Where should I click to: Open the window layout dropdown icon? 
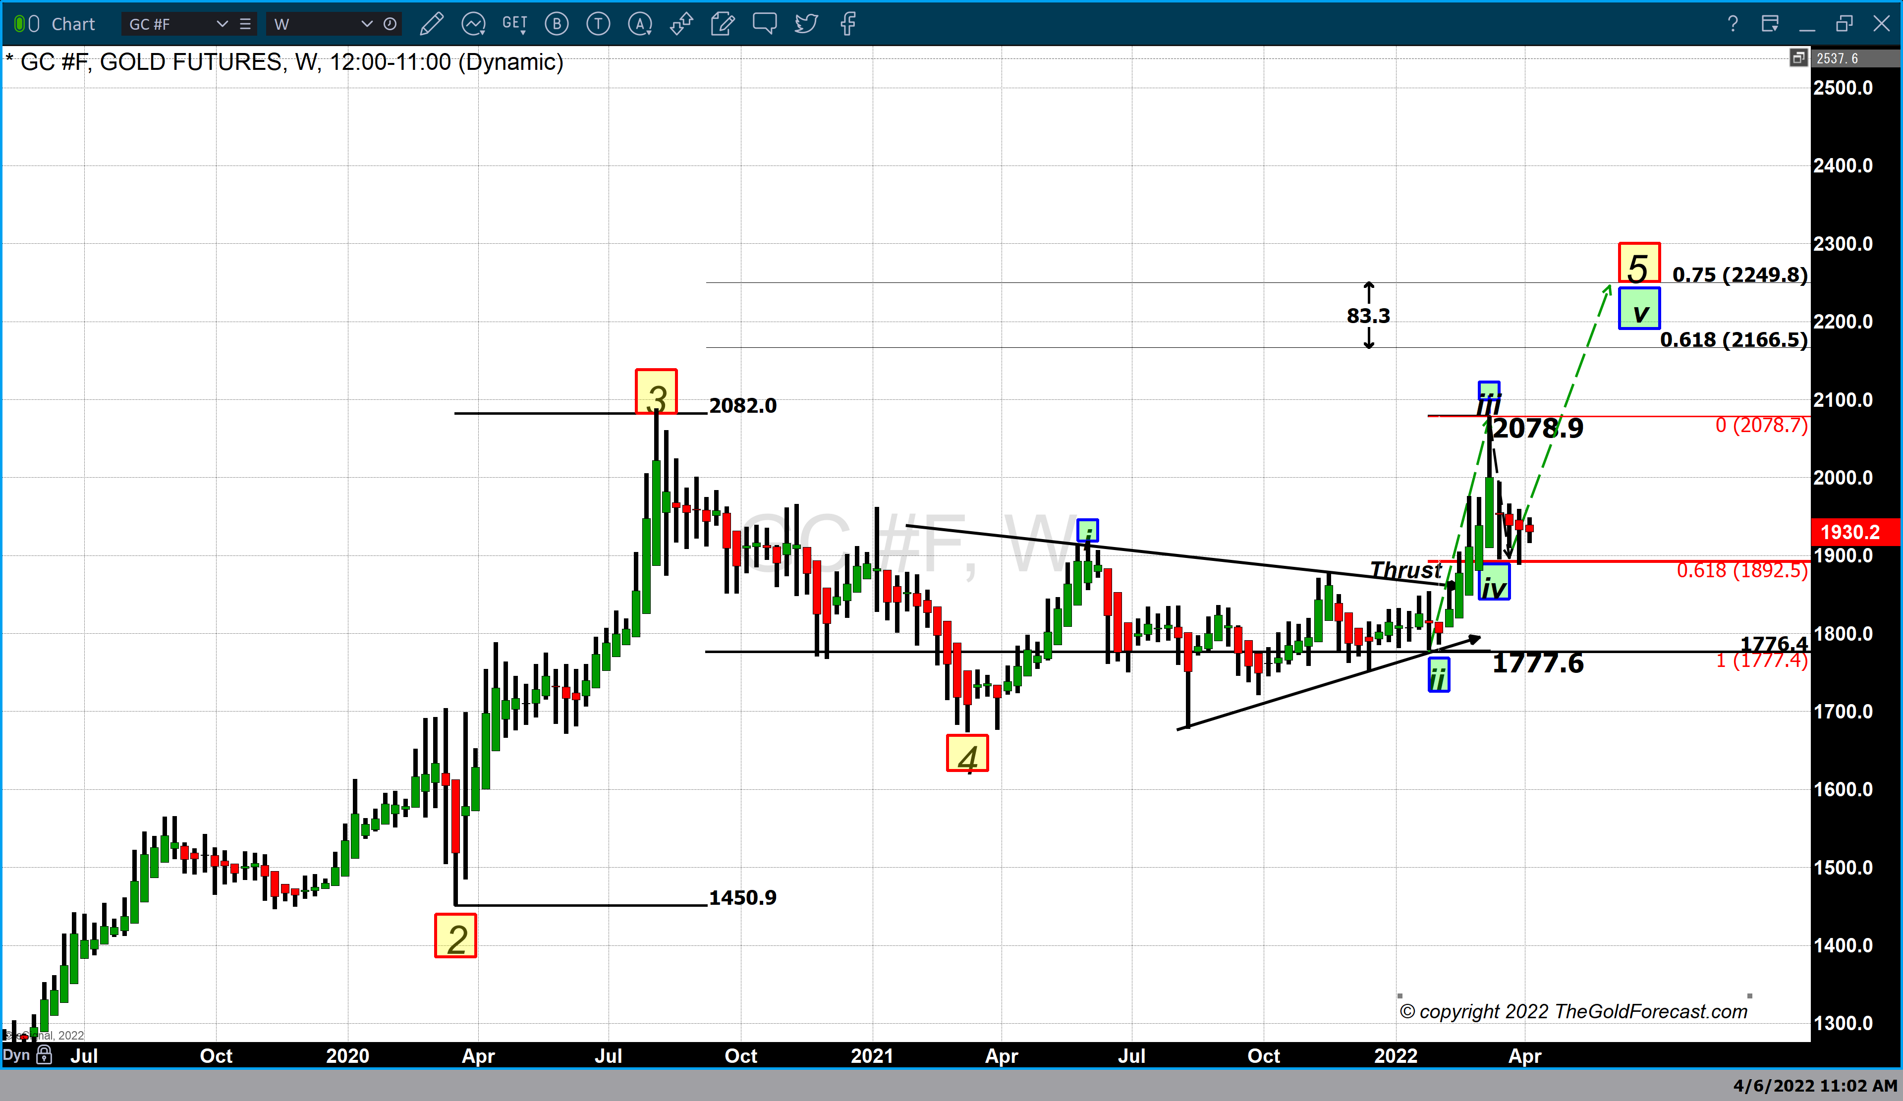1769,24
